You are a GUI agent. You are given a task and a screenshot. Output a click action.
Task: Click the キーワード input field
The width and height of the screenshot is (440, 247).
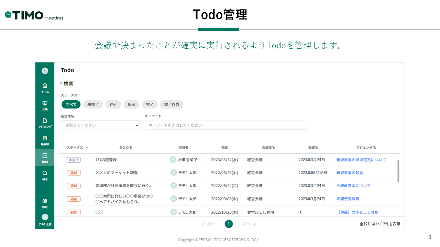click(226, 125)
